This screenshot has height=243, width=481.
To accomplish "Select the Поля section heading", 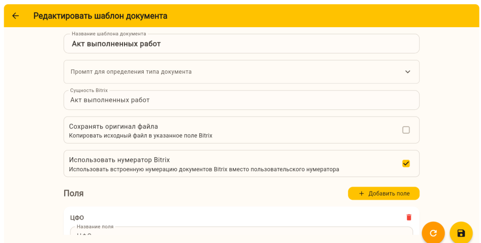I will coord(74,193).
